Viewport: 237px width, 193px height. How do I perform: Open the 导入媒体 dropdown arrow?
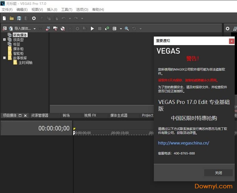click(x=34, y=29)
